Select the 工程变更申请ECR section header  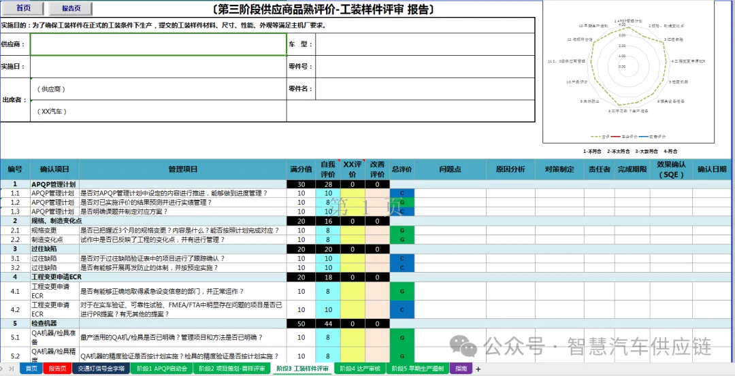click(56, 277)
